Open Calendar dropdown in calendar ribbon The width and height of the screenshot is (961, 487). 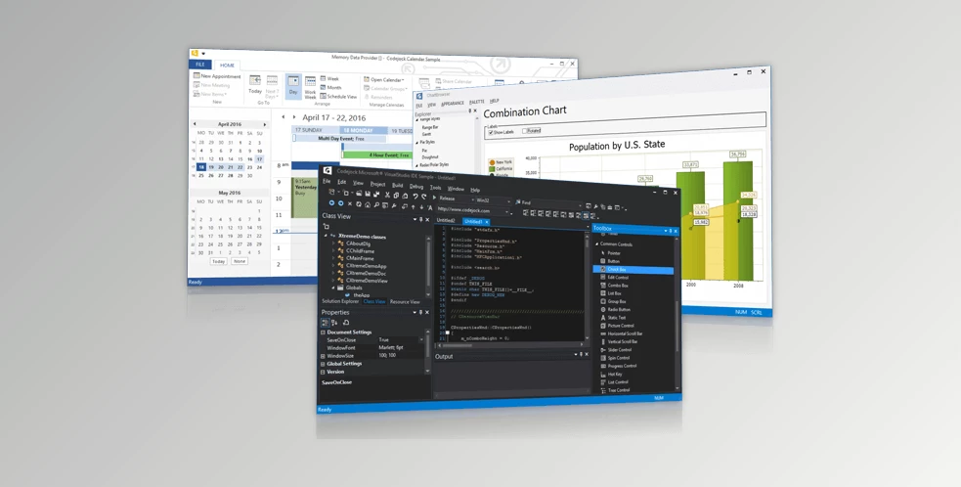click(386, 80)
